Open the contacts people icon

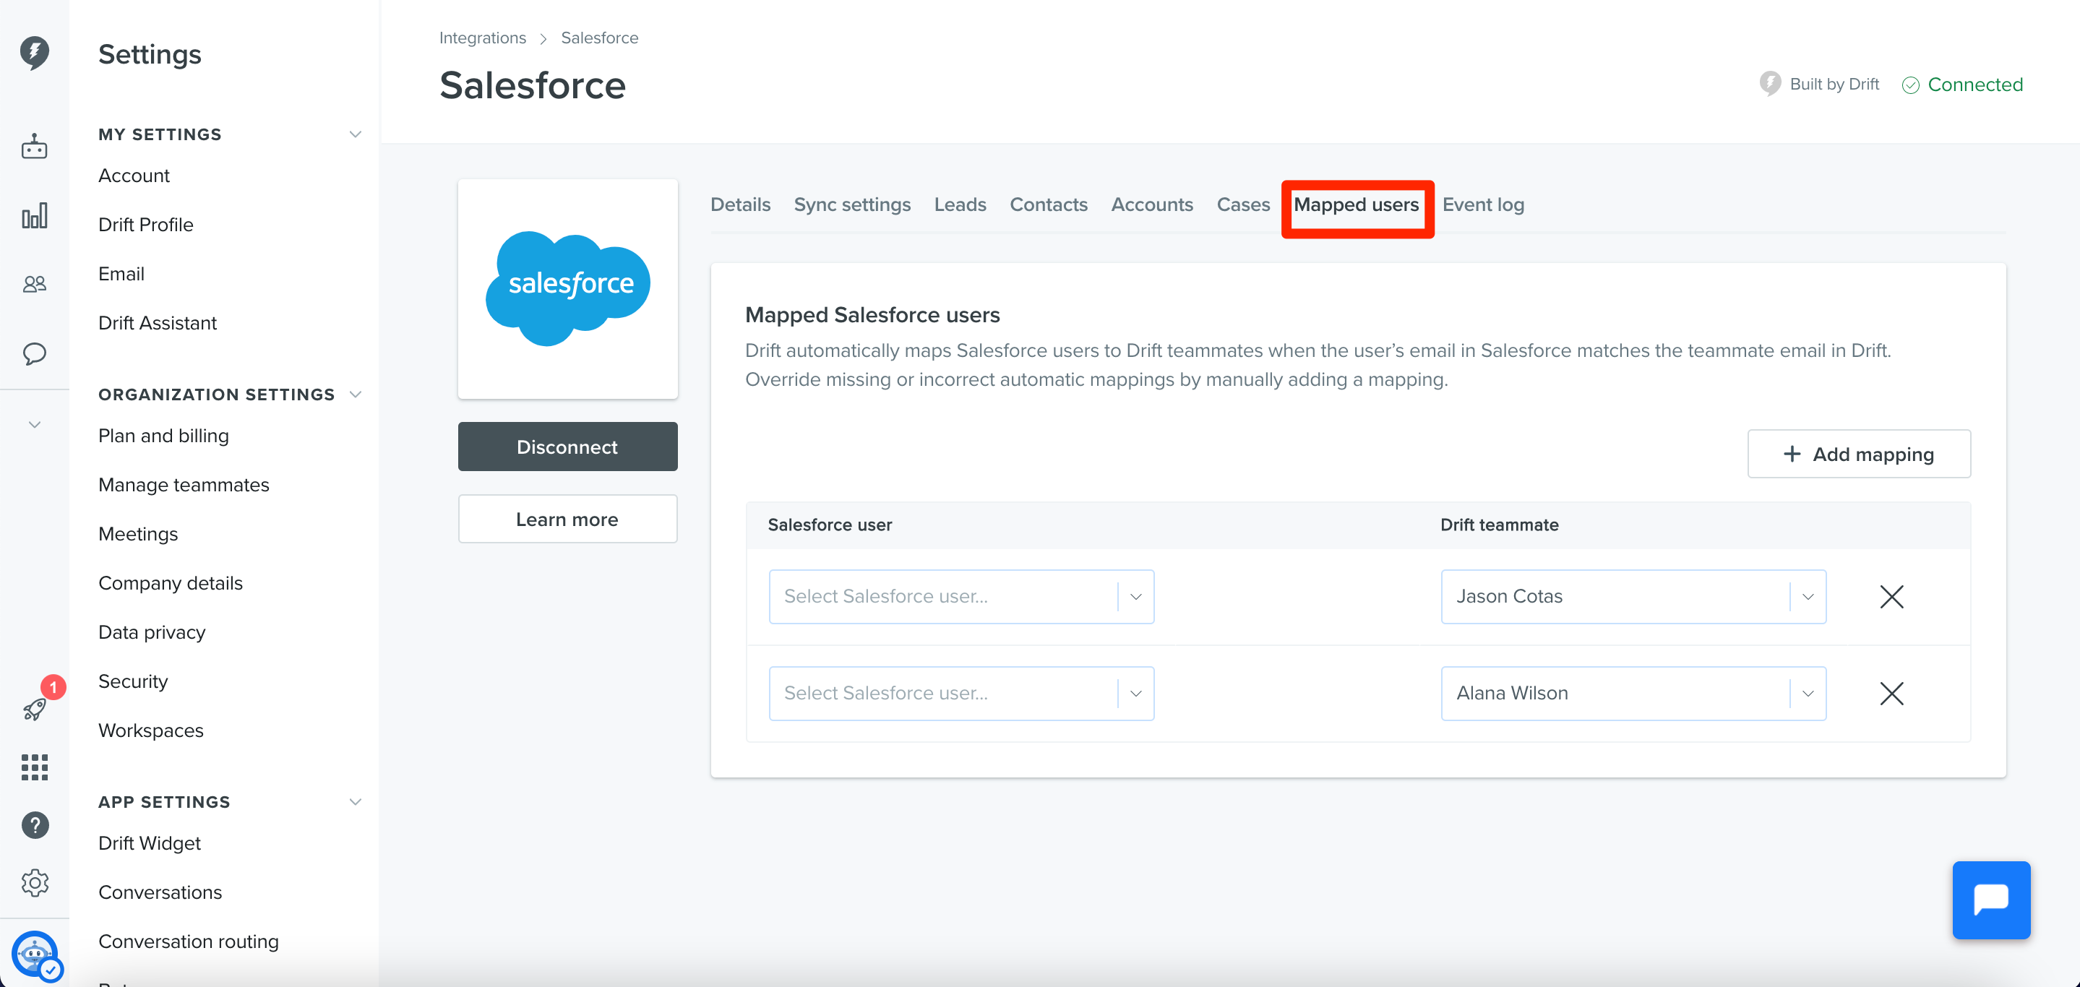click(34, 284)
